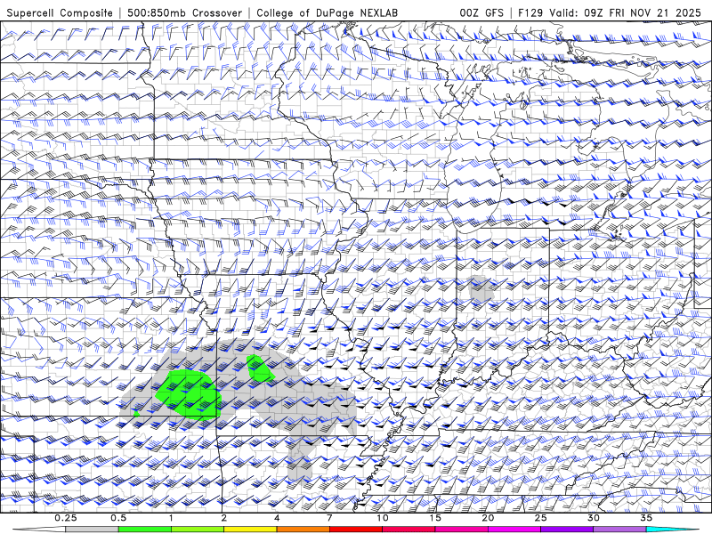Click the legend value 35

point(646,518)
